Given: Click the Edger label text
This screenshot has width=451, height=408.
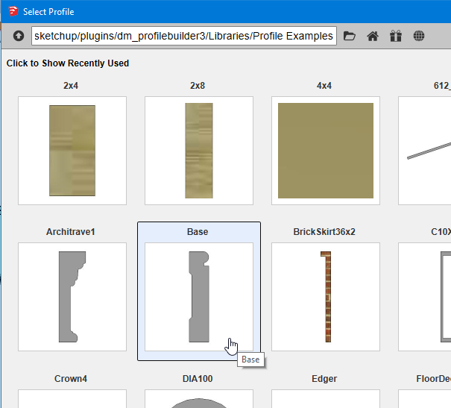Looking at the screenshot, I should pyautogui.click(x=324, y=379).
